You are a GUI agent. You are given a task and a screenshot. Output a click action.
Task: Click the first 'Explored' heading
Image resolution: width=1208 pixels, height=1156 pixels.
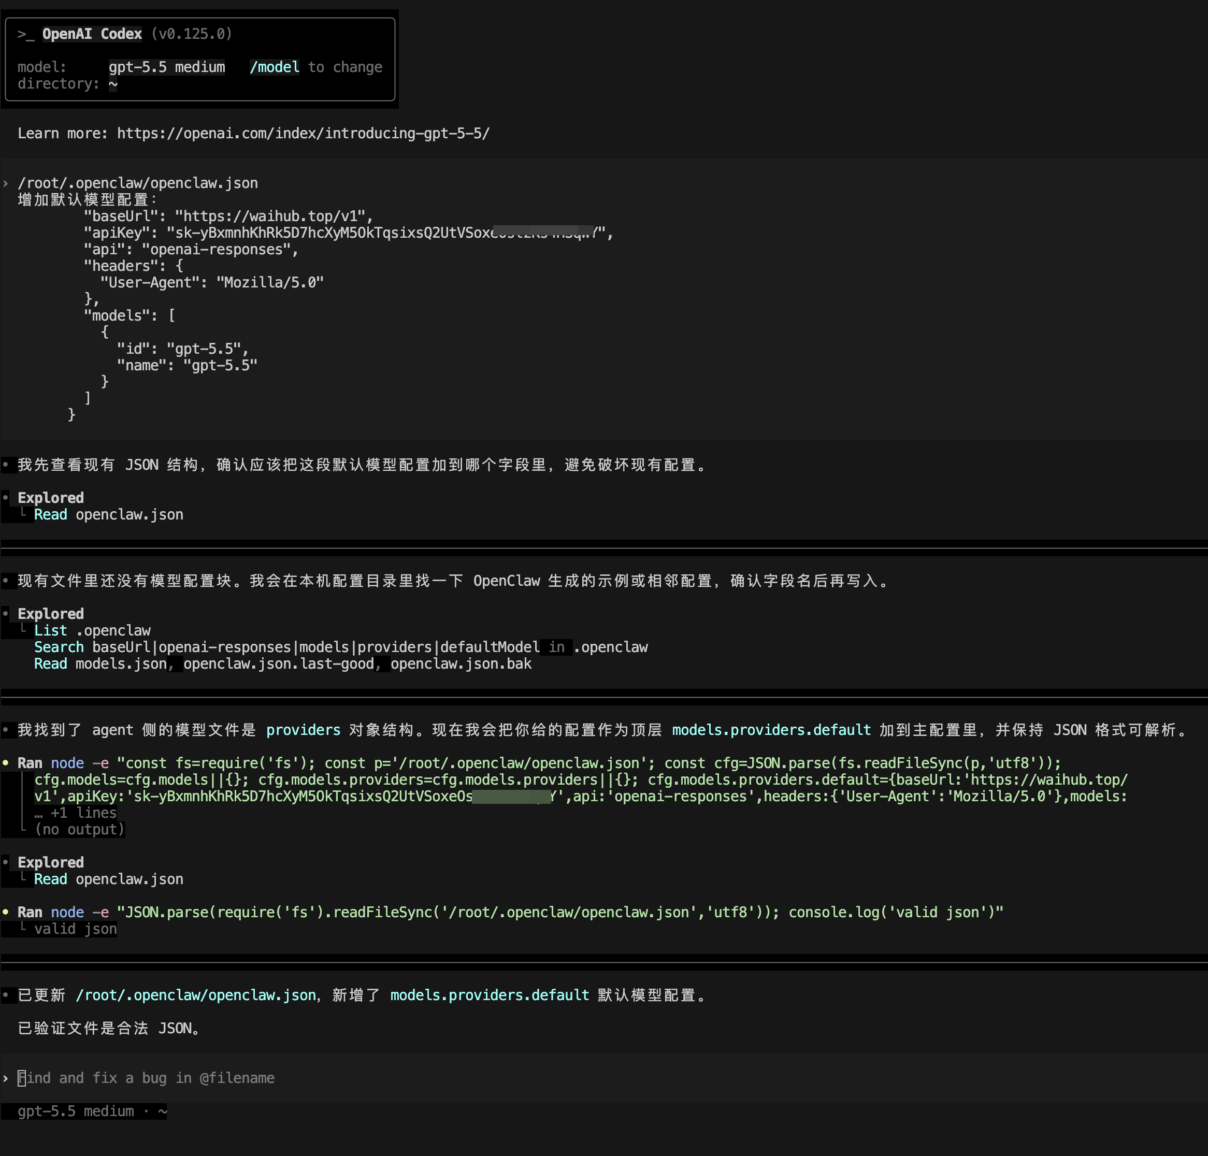[51, 498]
